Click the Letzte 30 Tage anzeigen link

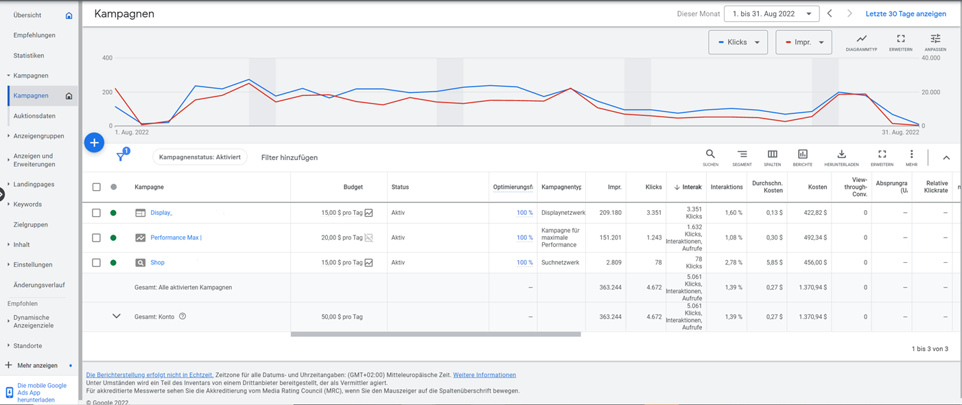coord(905,14)
